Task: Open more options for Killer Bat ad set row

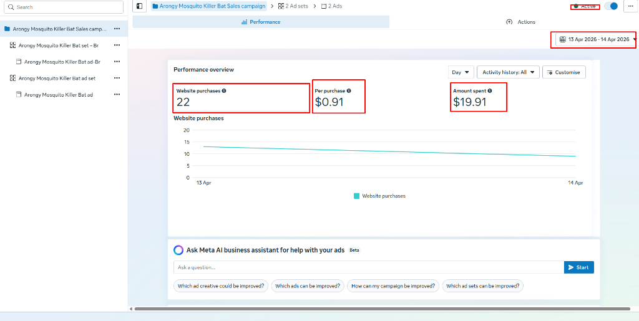Action: tap(117, 78)
